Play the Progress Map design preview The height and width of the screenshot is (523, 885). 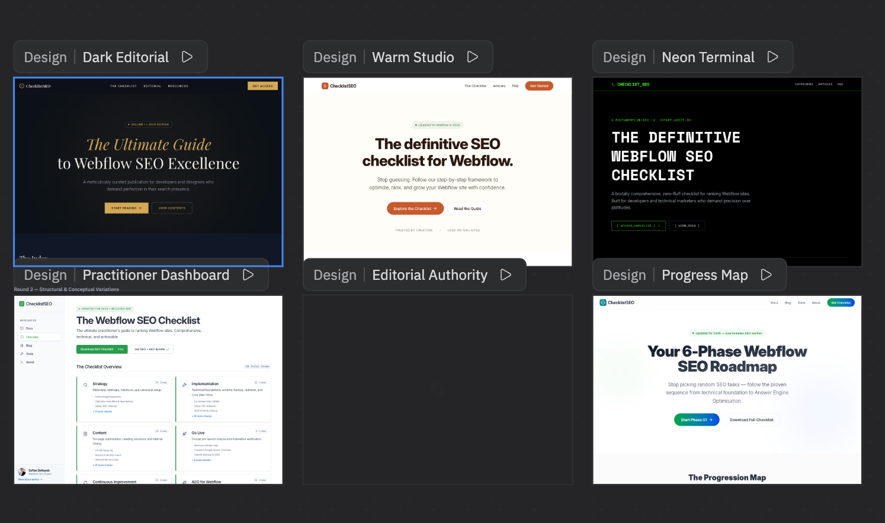[767, 275]
